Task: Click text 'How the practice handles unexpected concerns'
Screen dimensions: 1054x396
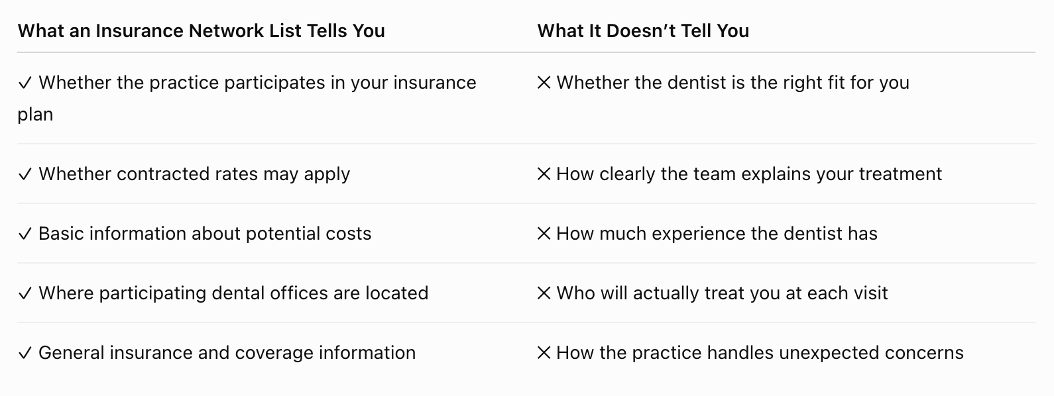Action: tap(760, 353)
